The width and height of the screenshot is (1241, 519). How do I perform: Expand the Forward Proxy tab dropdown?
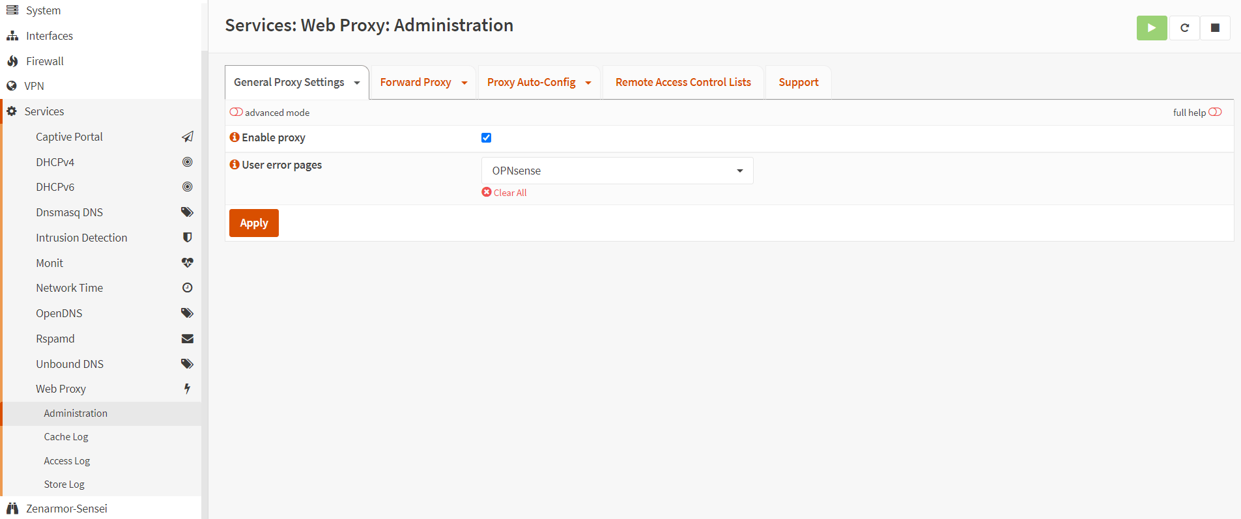coord(464,83)
